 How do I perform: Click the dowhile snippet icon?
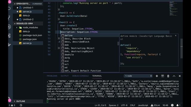point(63,55)
